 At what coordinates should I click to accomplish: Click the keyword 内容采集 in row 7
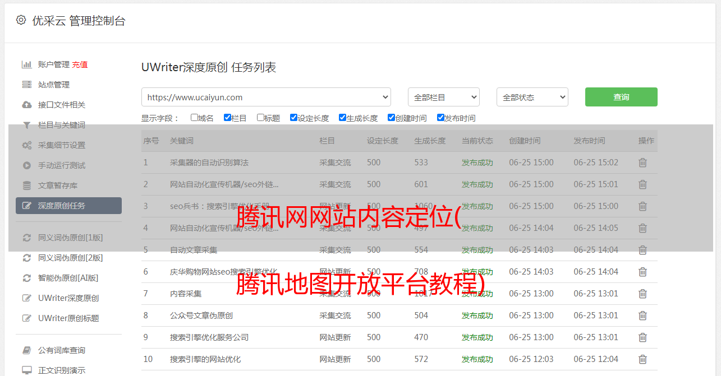186,294
